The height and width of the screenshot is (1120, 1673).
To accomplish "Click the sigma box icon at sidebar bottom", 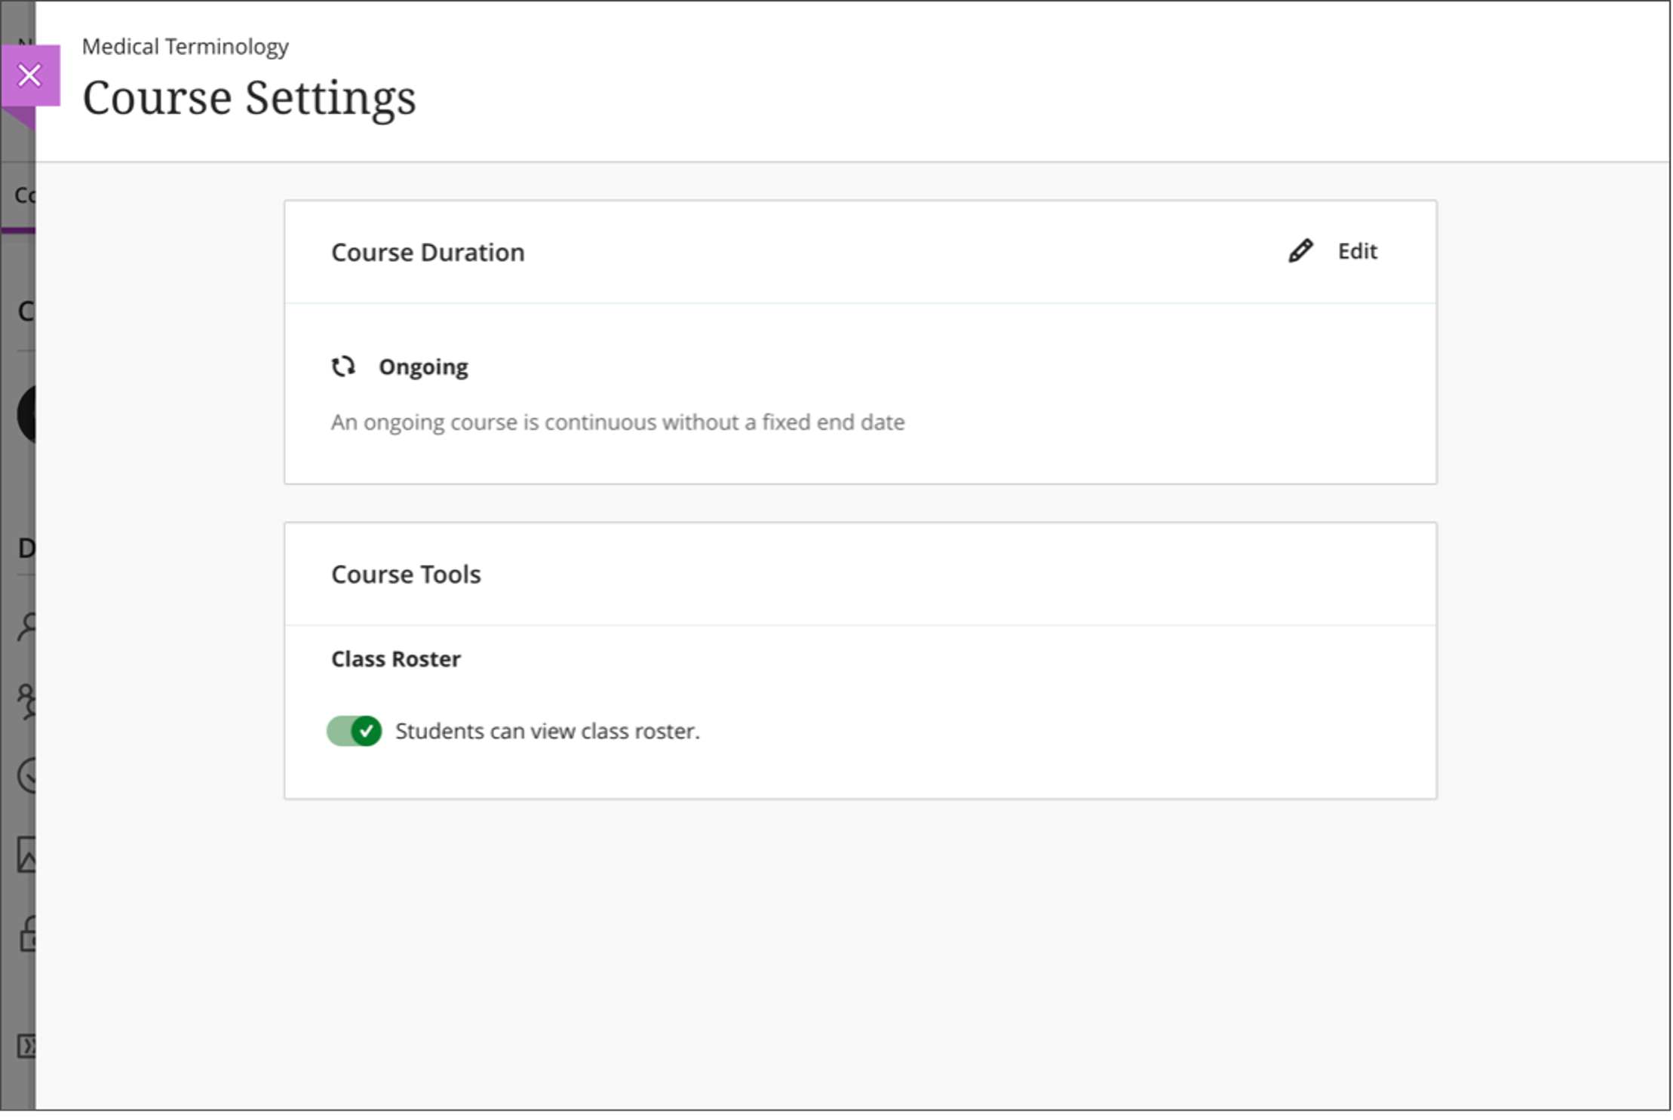I will point(26,1046).
